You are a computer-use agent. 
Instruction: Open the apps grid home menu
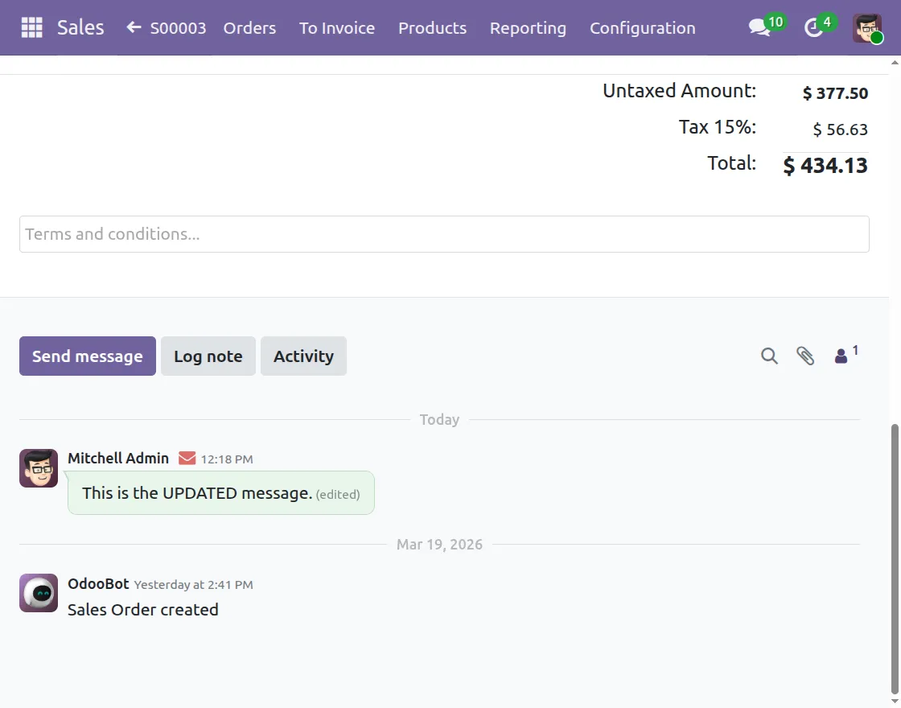tap(31, 27)
